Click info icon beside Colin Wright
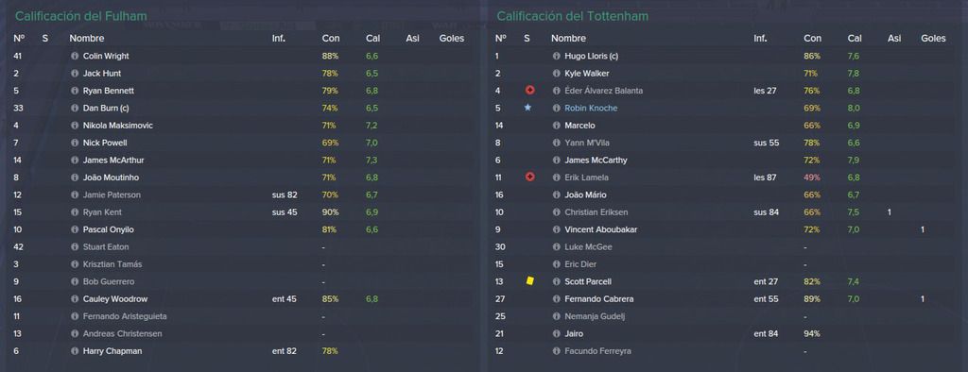 75,56
